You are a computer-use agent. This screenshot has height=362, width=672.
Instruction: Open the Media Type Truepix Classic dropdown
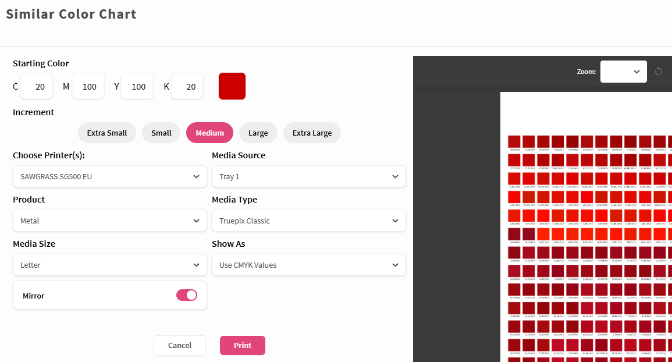pyautogui.click(x=308, y=221)
